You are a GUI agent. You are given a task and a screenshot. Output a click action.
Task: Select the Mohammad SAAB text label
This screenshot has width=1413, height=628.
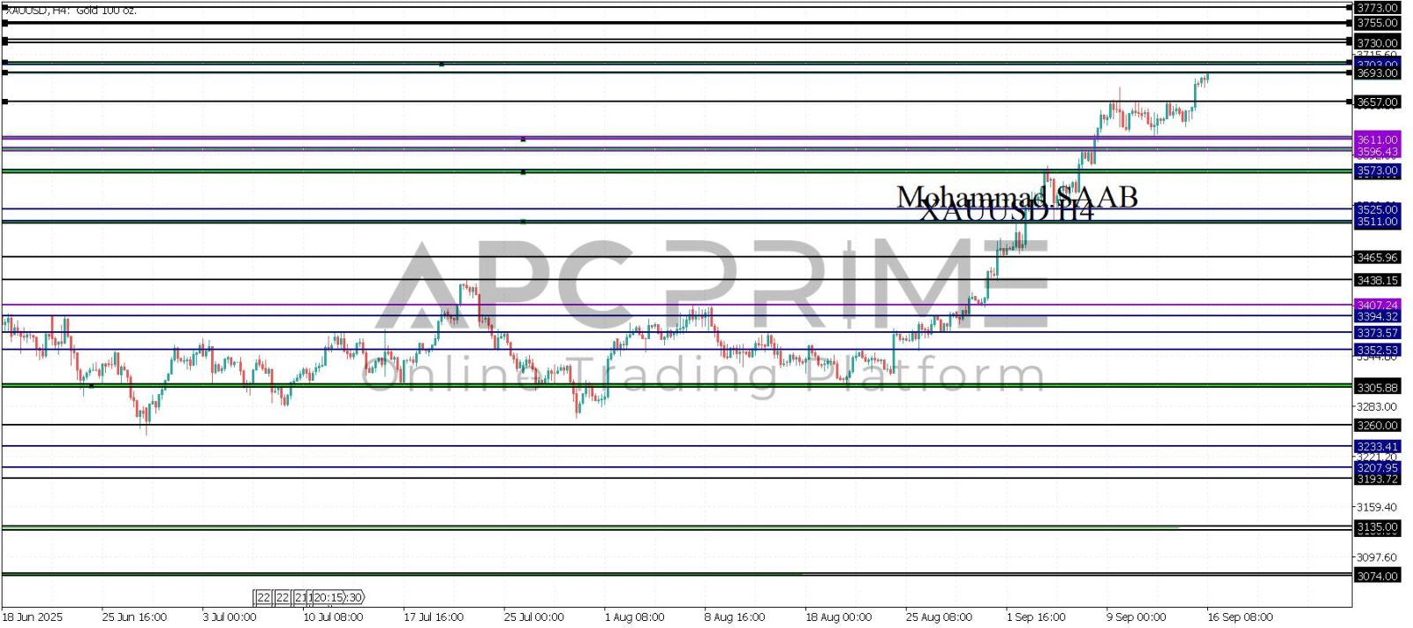coord(1016,197)
